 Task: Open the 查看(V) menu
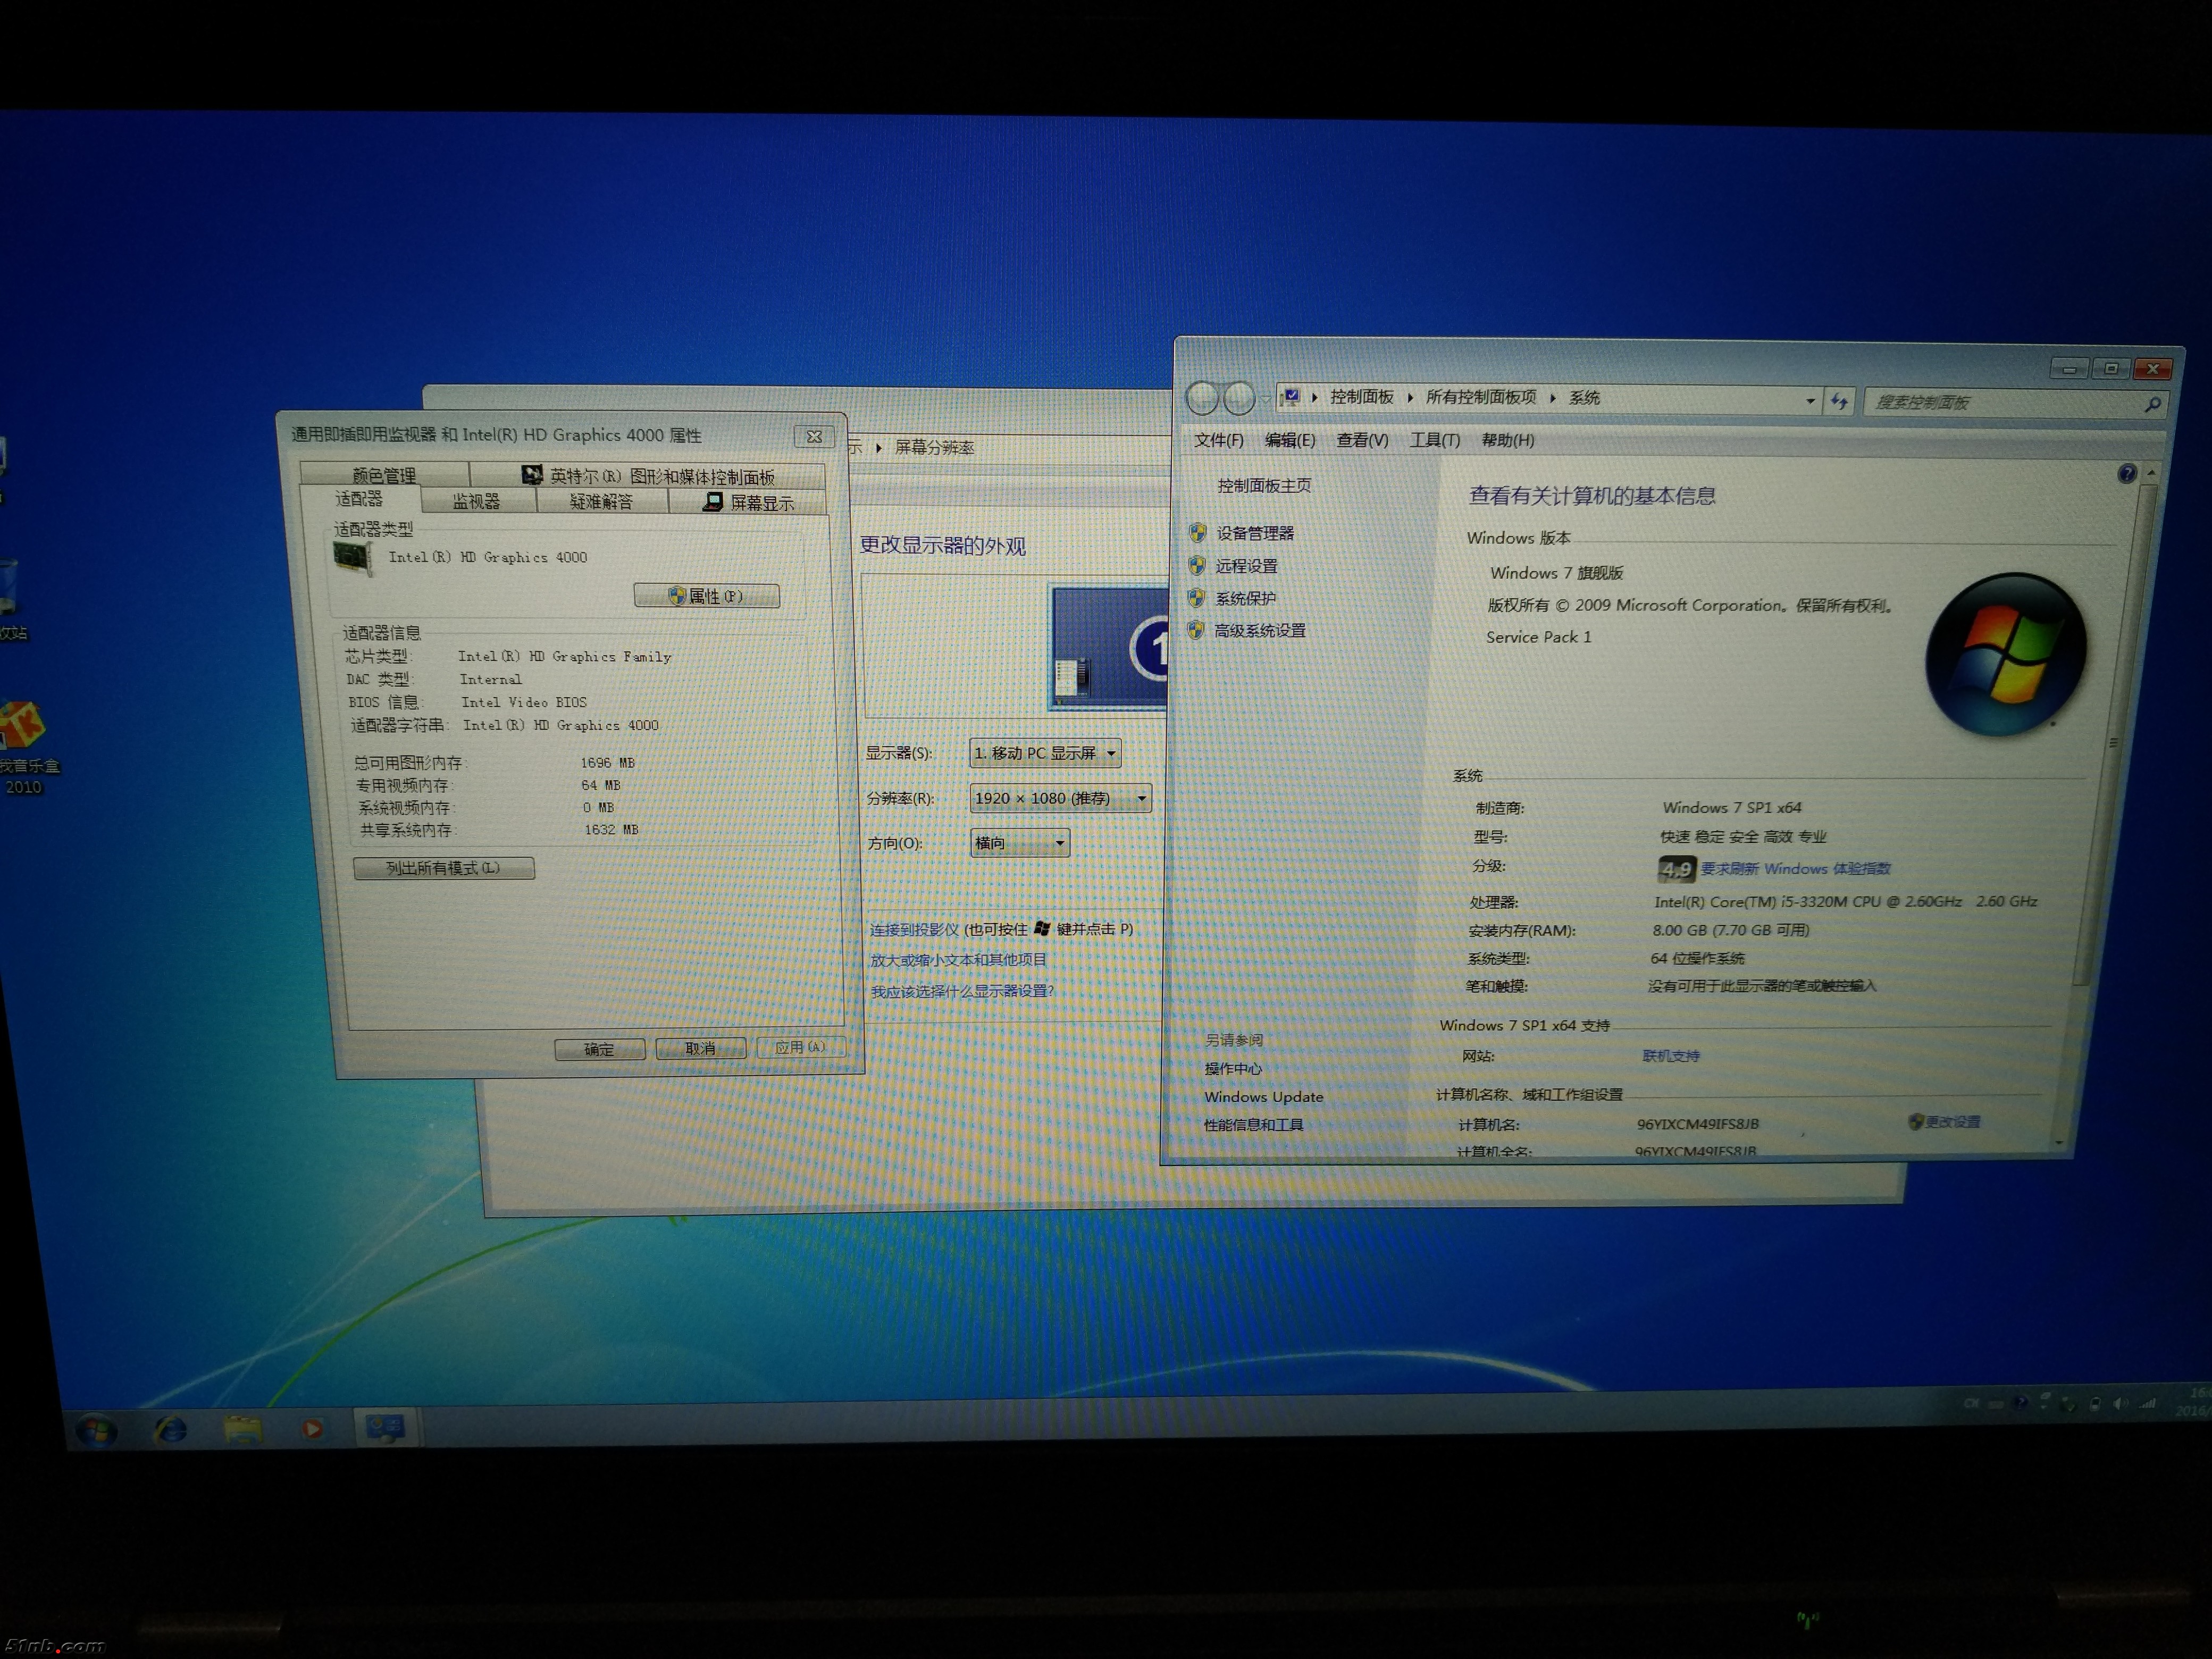[x=1361, y=440]
